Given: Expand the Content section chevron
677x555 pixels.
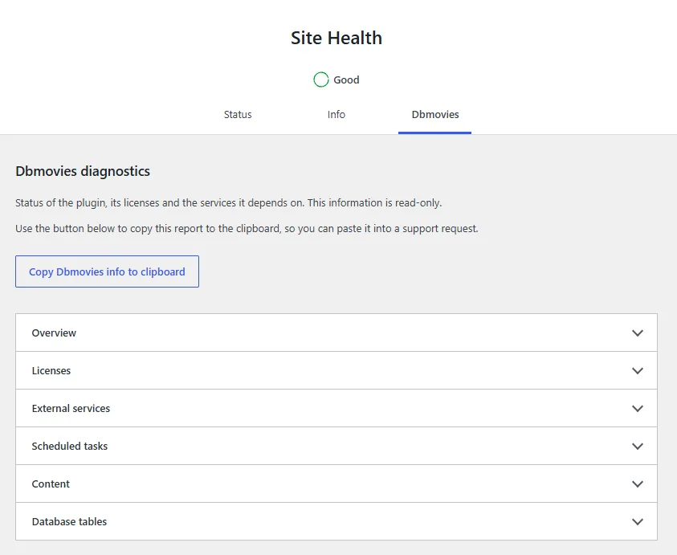Looking at the screenshot, I should pos(638,484).
